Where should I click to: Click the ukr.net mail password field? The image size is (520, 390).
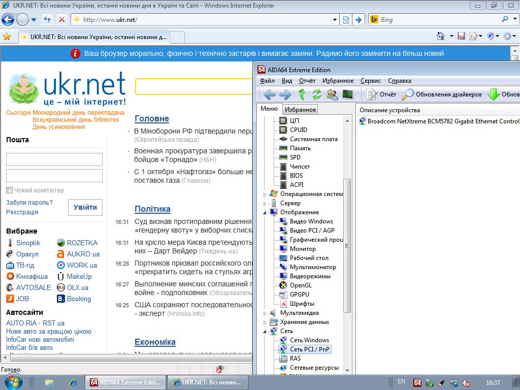54,176
